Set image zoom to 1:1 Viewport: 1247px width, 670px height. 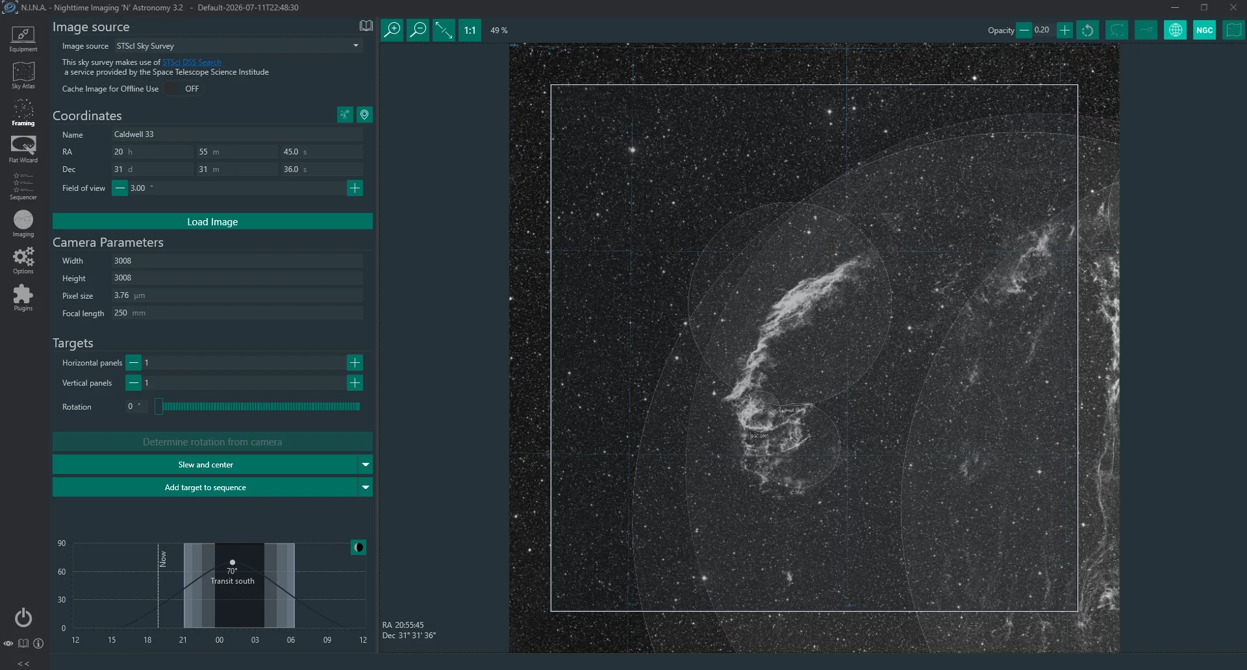coord(470,30)
